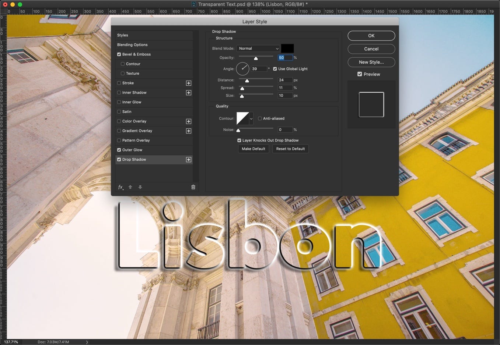The image size is (500, 345).
Task: Click the Noise slider handle
Action: pos(238,130)
